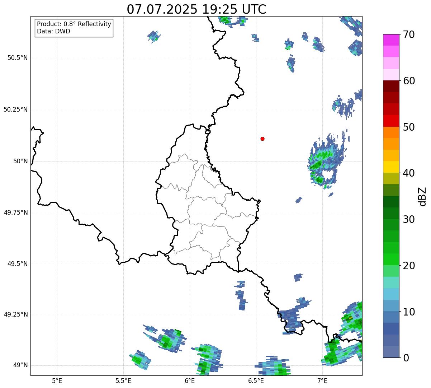Click the 49.25°N latitude label
The height and width of the screenshot is (388, 431).
click(16, 314)
